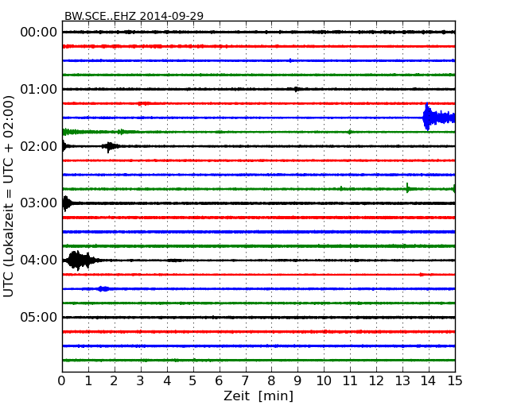Click the plot title BW.SCE..EHZ 2014-09-29

click(x=134, y=16)
